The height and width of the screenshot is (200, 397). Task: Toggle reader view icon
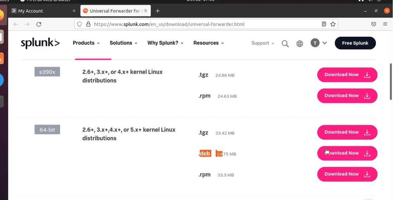[x=324, y=24]
